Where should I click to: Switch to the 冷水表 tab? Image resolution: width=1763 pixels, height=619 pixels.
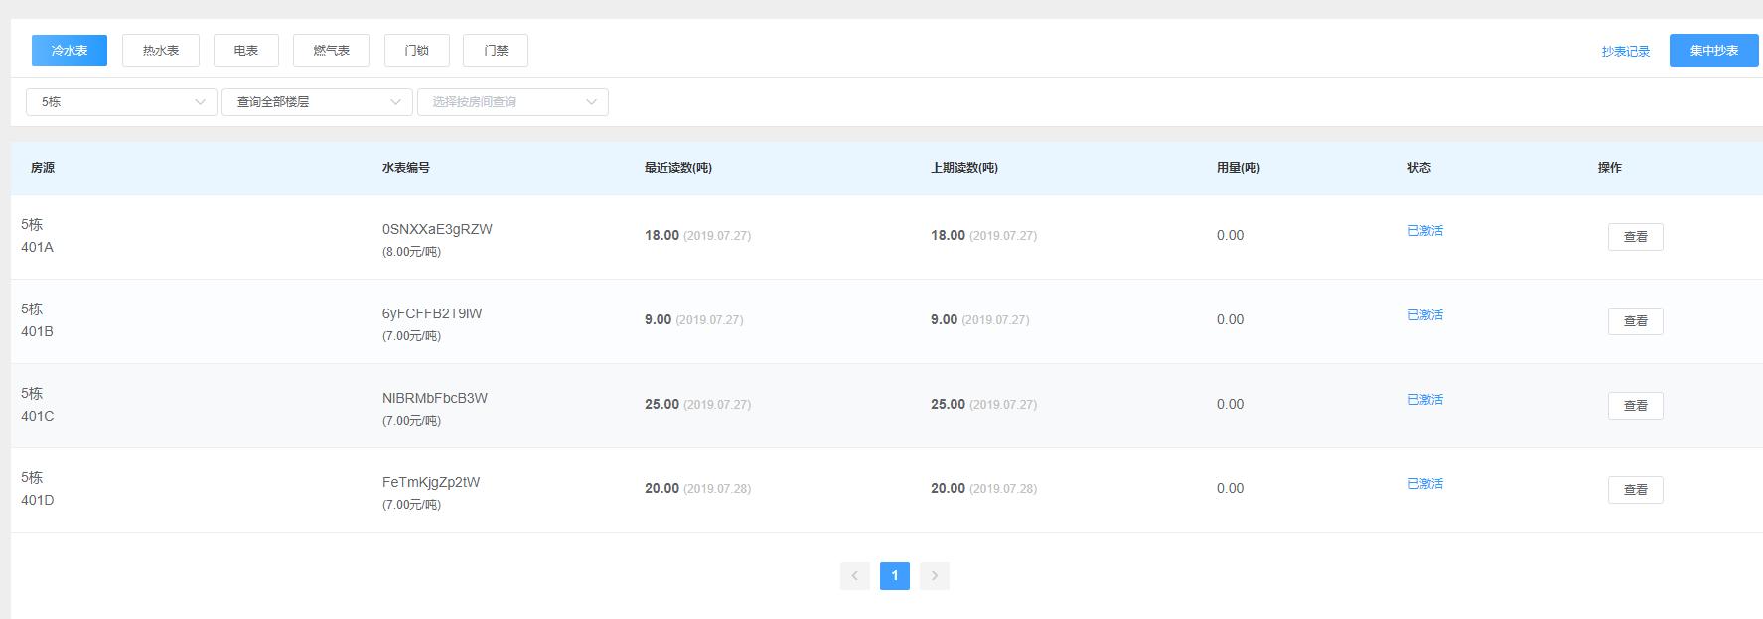pos(70,51)
